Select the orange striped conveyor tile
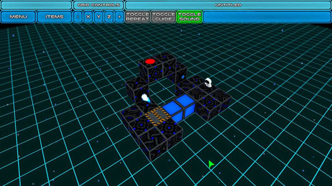Screen dimensions: 332x186 tap(158, 116)
